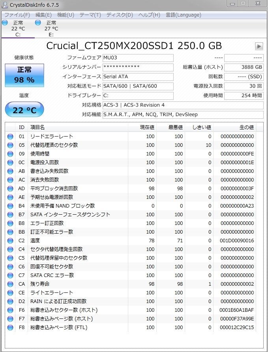
Task: Open the ファイル(F) menu
Action: pyautogui.click(x=17, y=15)
